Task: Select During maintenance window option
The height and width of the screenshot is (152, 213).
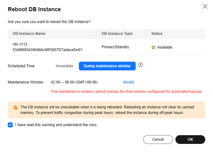Action: coord(107,66)
